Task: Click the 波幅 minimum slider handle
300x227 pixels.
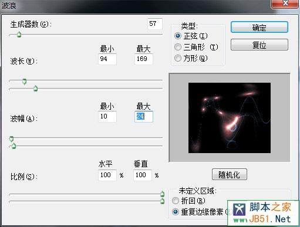Action: click(x=11, y=139)
